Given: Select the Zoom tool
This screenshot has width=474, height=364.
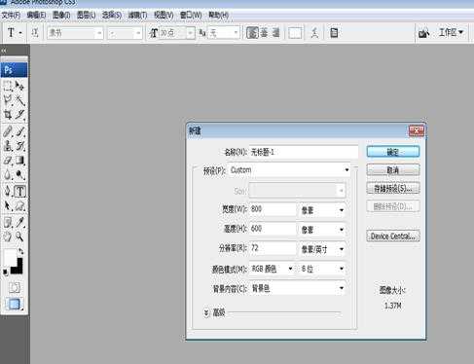Looking at the screenshot, I should pos(19,237).
